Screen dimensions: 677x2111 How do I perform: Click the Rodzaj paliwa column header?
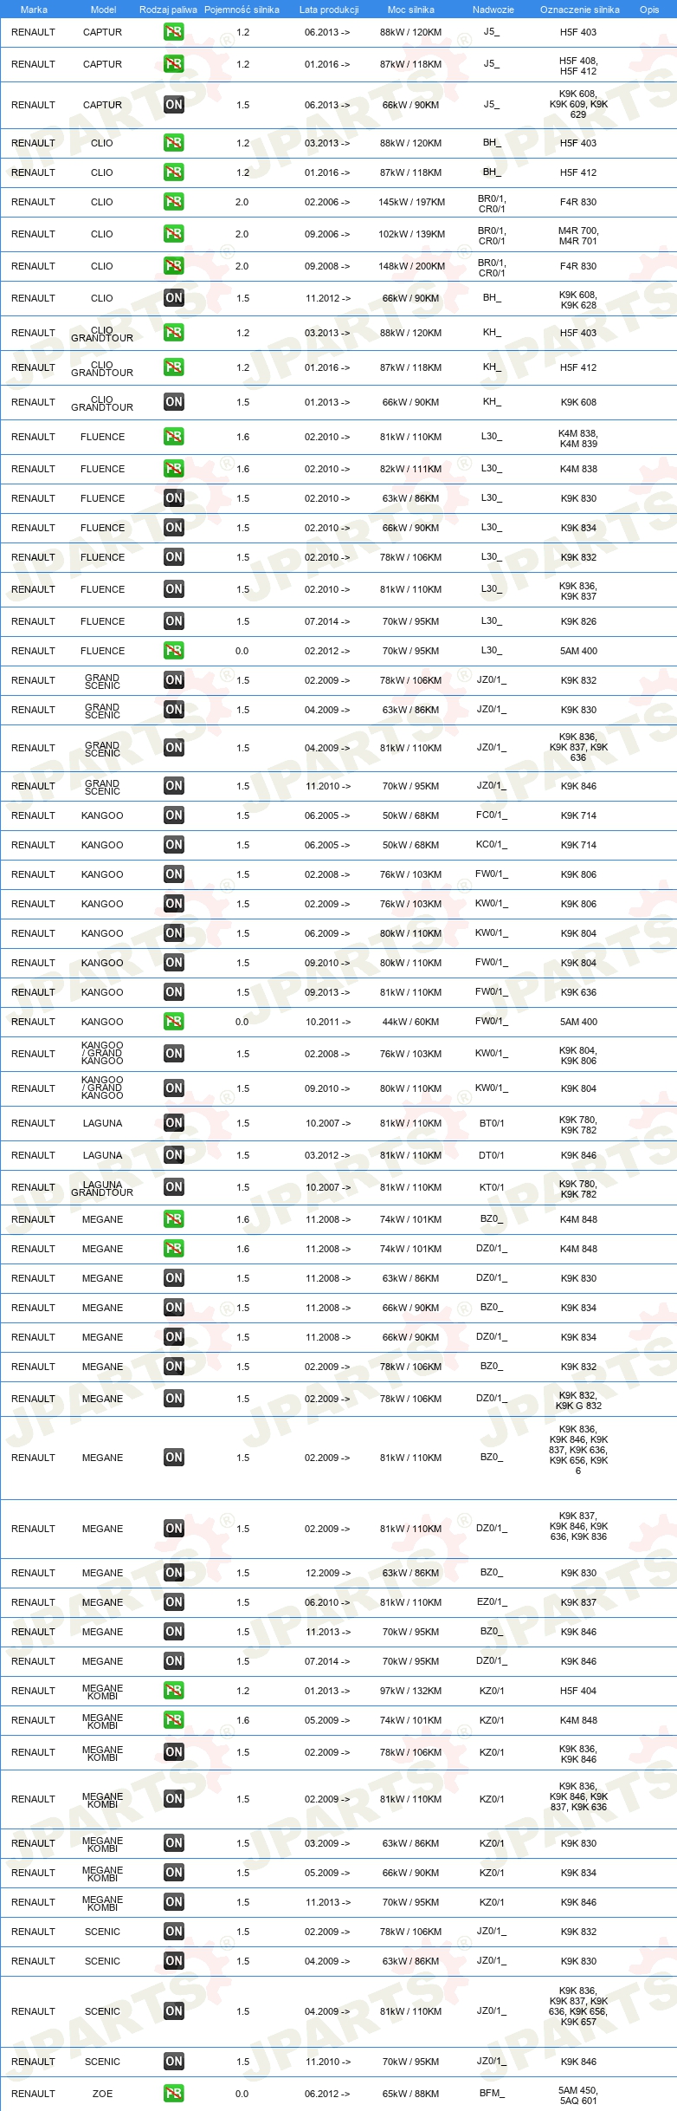[x=168, y=10]
